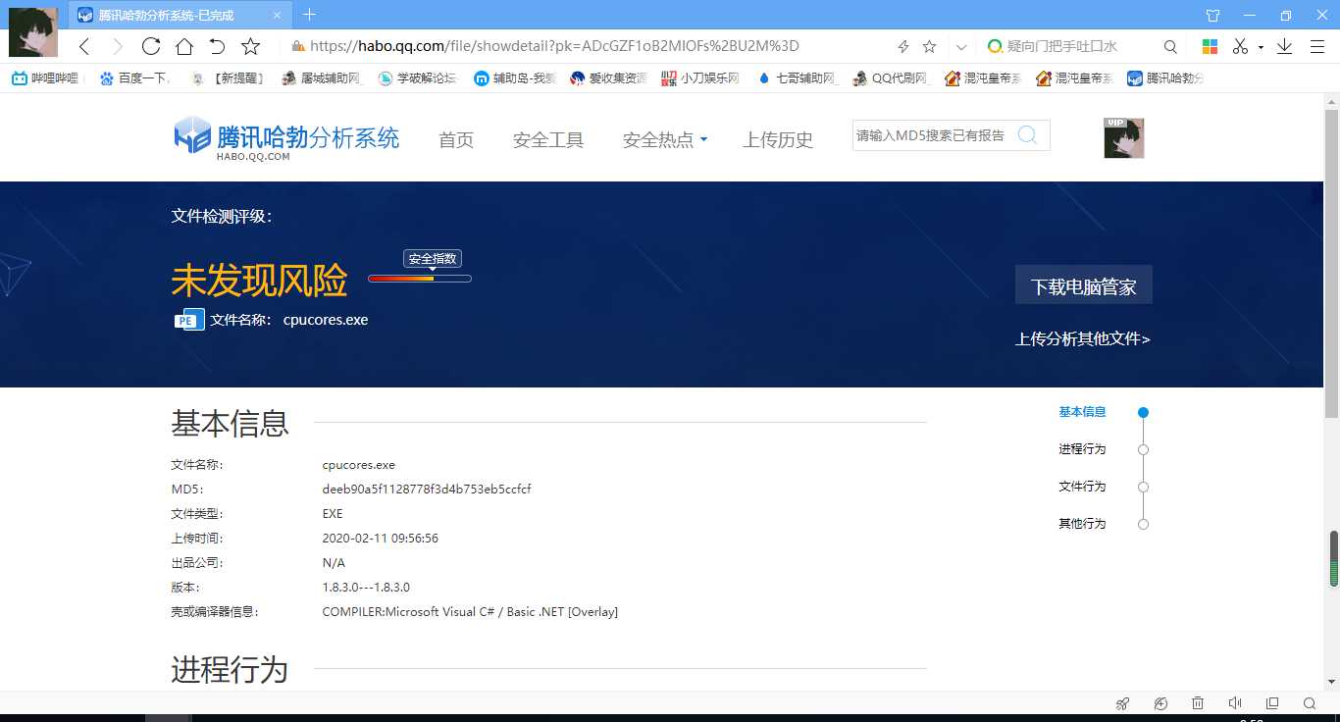Image resolution: width=1340 pixels, height=722 pixels.
Task: Click the trash bin icon in status bar
Action: (1198, 703)
